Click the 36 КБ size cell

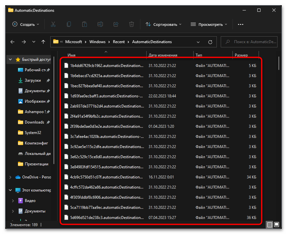coord(251,218)
